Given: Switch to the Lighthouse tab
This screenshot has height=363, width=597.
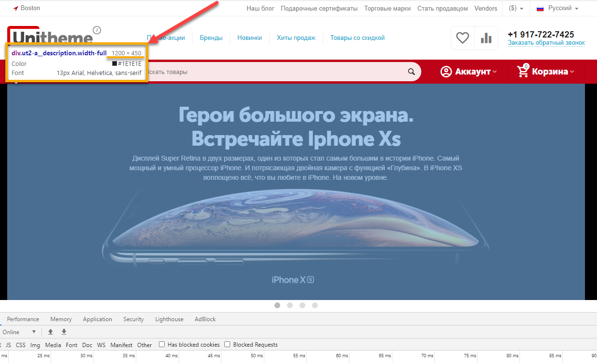Looking at the screenshot, I should [x=169, y=319].
